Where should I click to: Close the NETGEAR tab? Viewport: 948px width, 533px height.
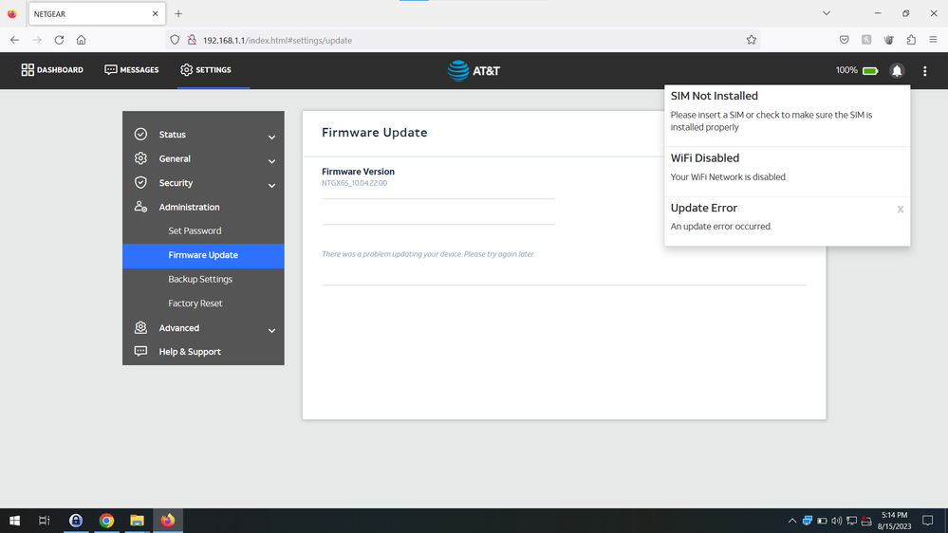tap(156, 14)
